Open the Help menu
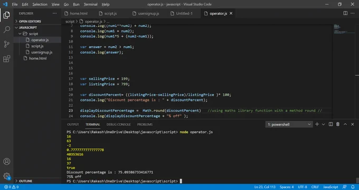The height and width of the screenshot is (190, 359). (x=106, y=4)
